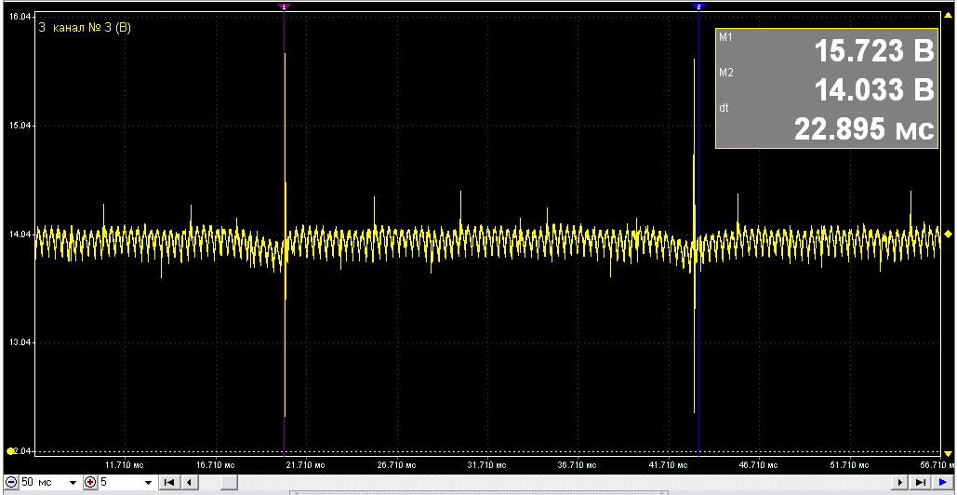
Task: Click the 31.710 мс time axis label
Action: coord(487,465)
